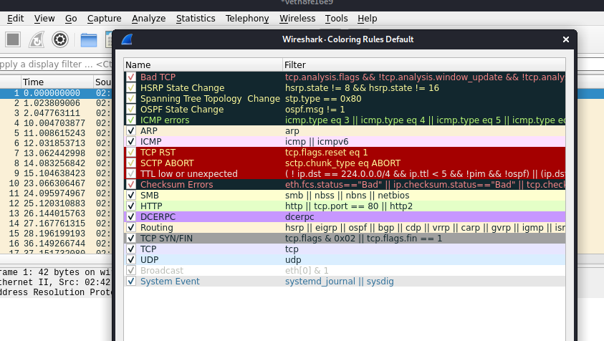Toggle the HTTP rule checkbox
This screenshot has height=341, width=604.
click(131, 206)
